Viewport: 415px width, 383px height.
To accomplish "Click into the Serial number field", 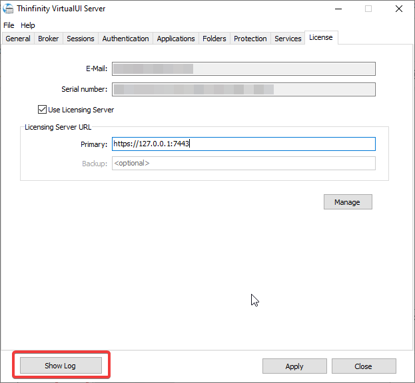I will tap(244, 89).
